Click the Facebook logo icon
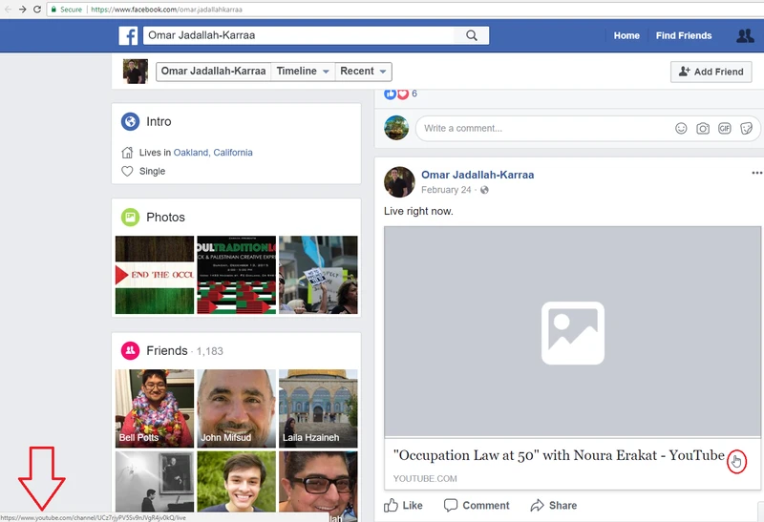764x522 pixels. pos(128,35)
